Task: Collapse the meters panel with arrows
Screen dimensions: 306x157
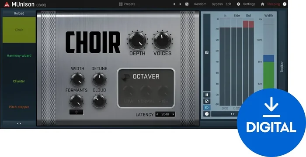Action: (x=233, y=114)
